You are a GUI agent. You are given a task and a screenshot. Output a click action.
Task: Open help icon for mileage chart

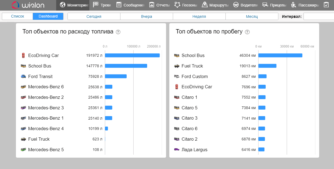[x=247, y=32]
